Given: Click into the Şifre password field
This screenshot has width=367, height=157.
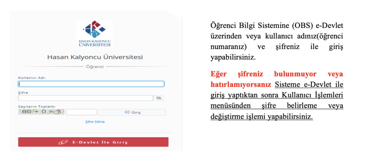Looking at the screenshot, I should [86, 98].
